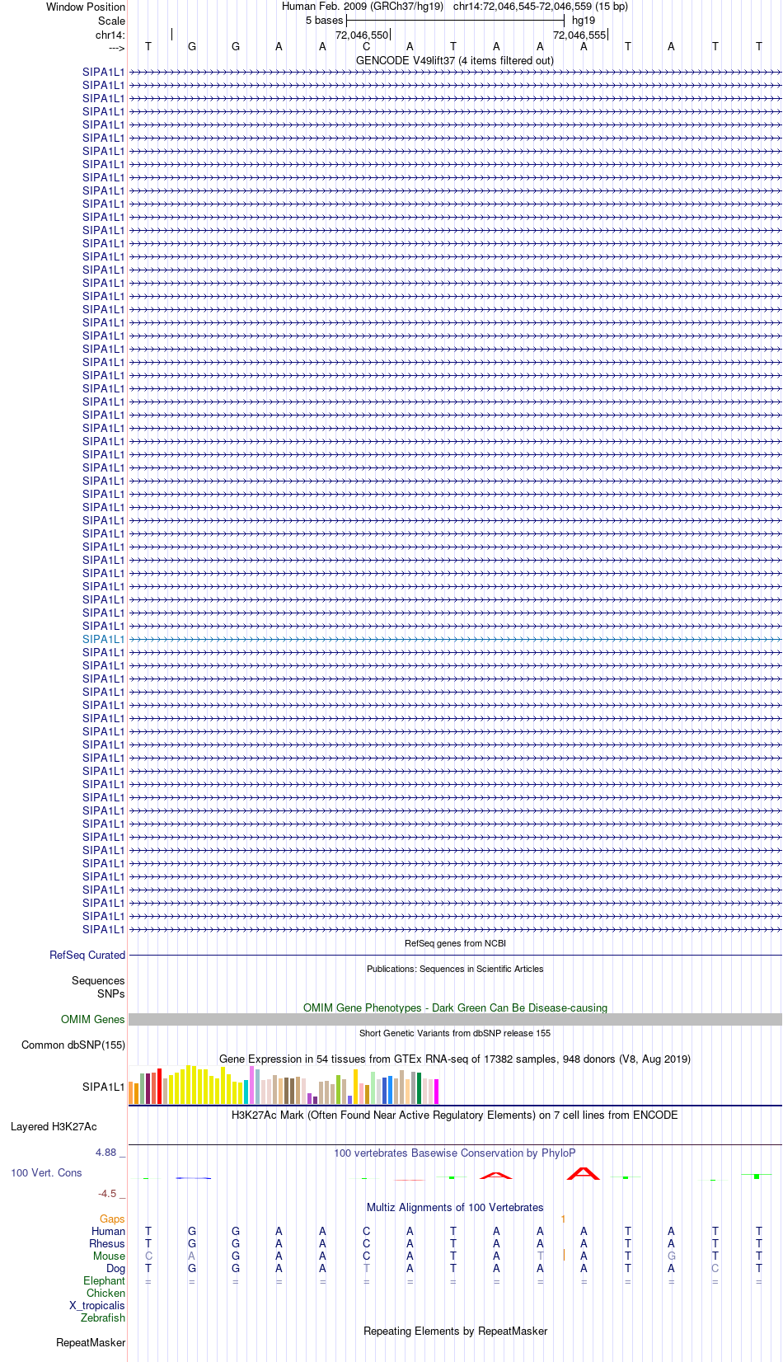Image resolution: width=783 pixels, height=1362 pixels.
Task: Open RefSeq genes from NCBI track title
Action: pyautogui.click(x=455, y=943)
